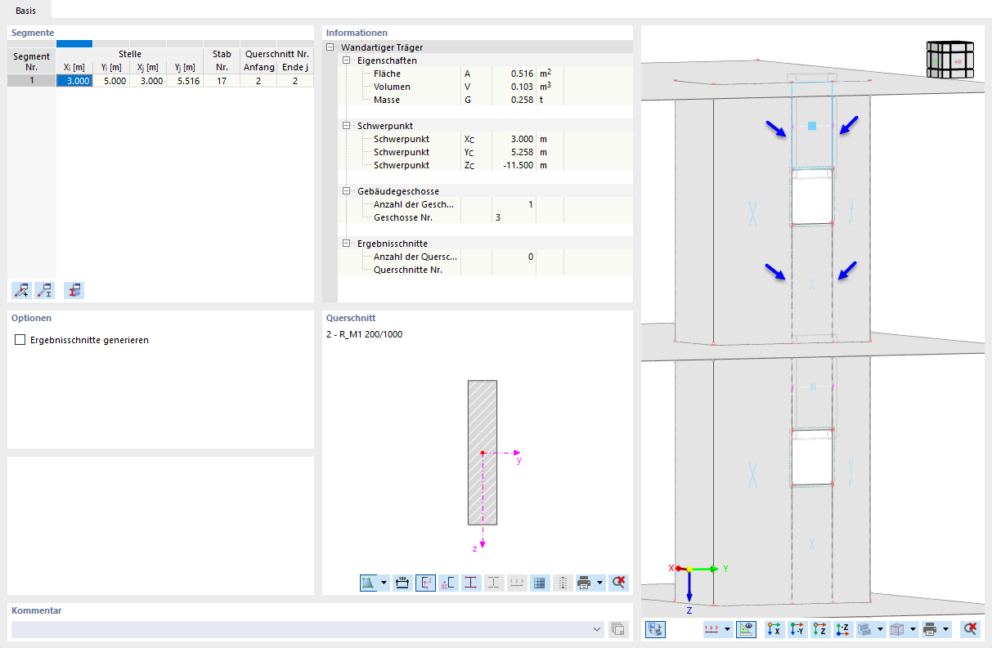Toggle the principal axes y-z icon
992x648 pixels.
(x=425, y=583)
